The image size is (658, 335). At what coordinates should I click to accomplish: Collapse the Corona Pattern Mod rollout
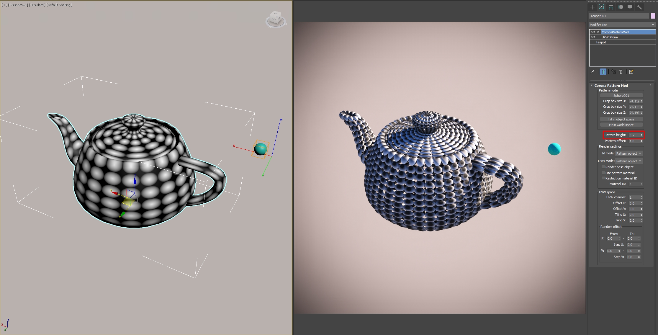(592, 86)
